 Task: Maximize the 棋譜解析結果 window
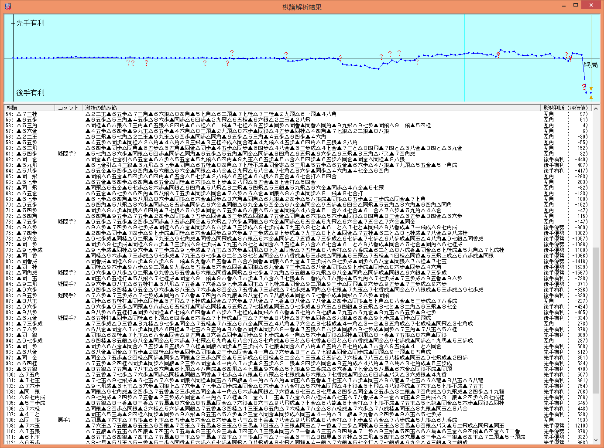[576, 5]
